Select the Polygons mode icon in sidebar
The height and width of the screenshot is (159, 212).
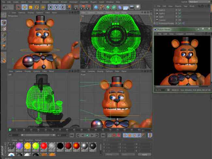[x=4, y=47]
